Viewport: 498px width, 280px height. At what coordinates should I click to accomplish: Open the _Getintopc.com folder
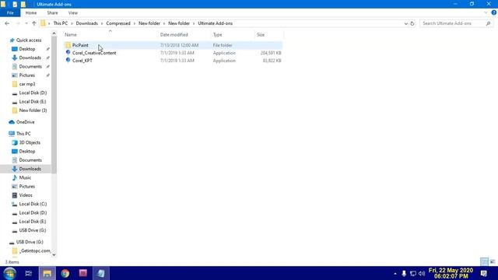coord(34,250)
